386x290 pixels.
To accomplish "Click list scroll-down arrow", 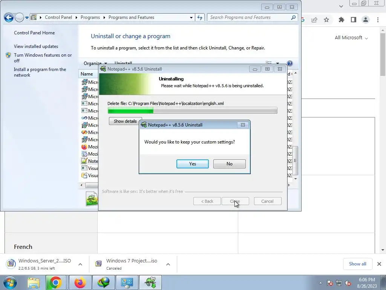I will pos(296,179).
